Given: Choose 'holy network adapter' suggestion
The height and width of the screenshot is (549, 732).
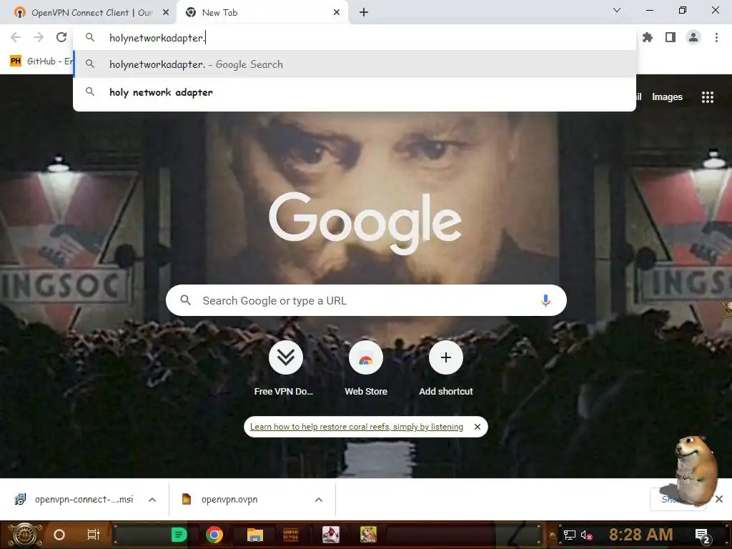Looking at the screenshot, I should 355,92.
